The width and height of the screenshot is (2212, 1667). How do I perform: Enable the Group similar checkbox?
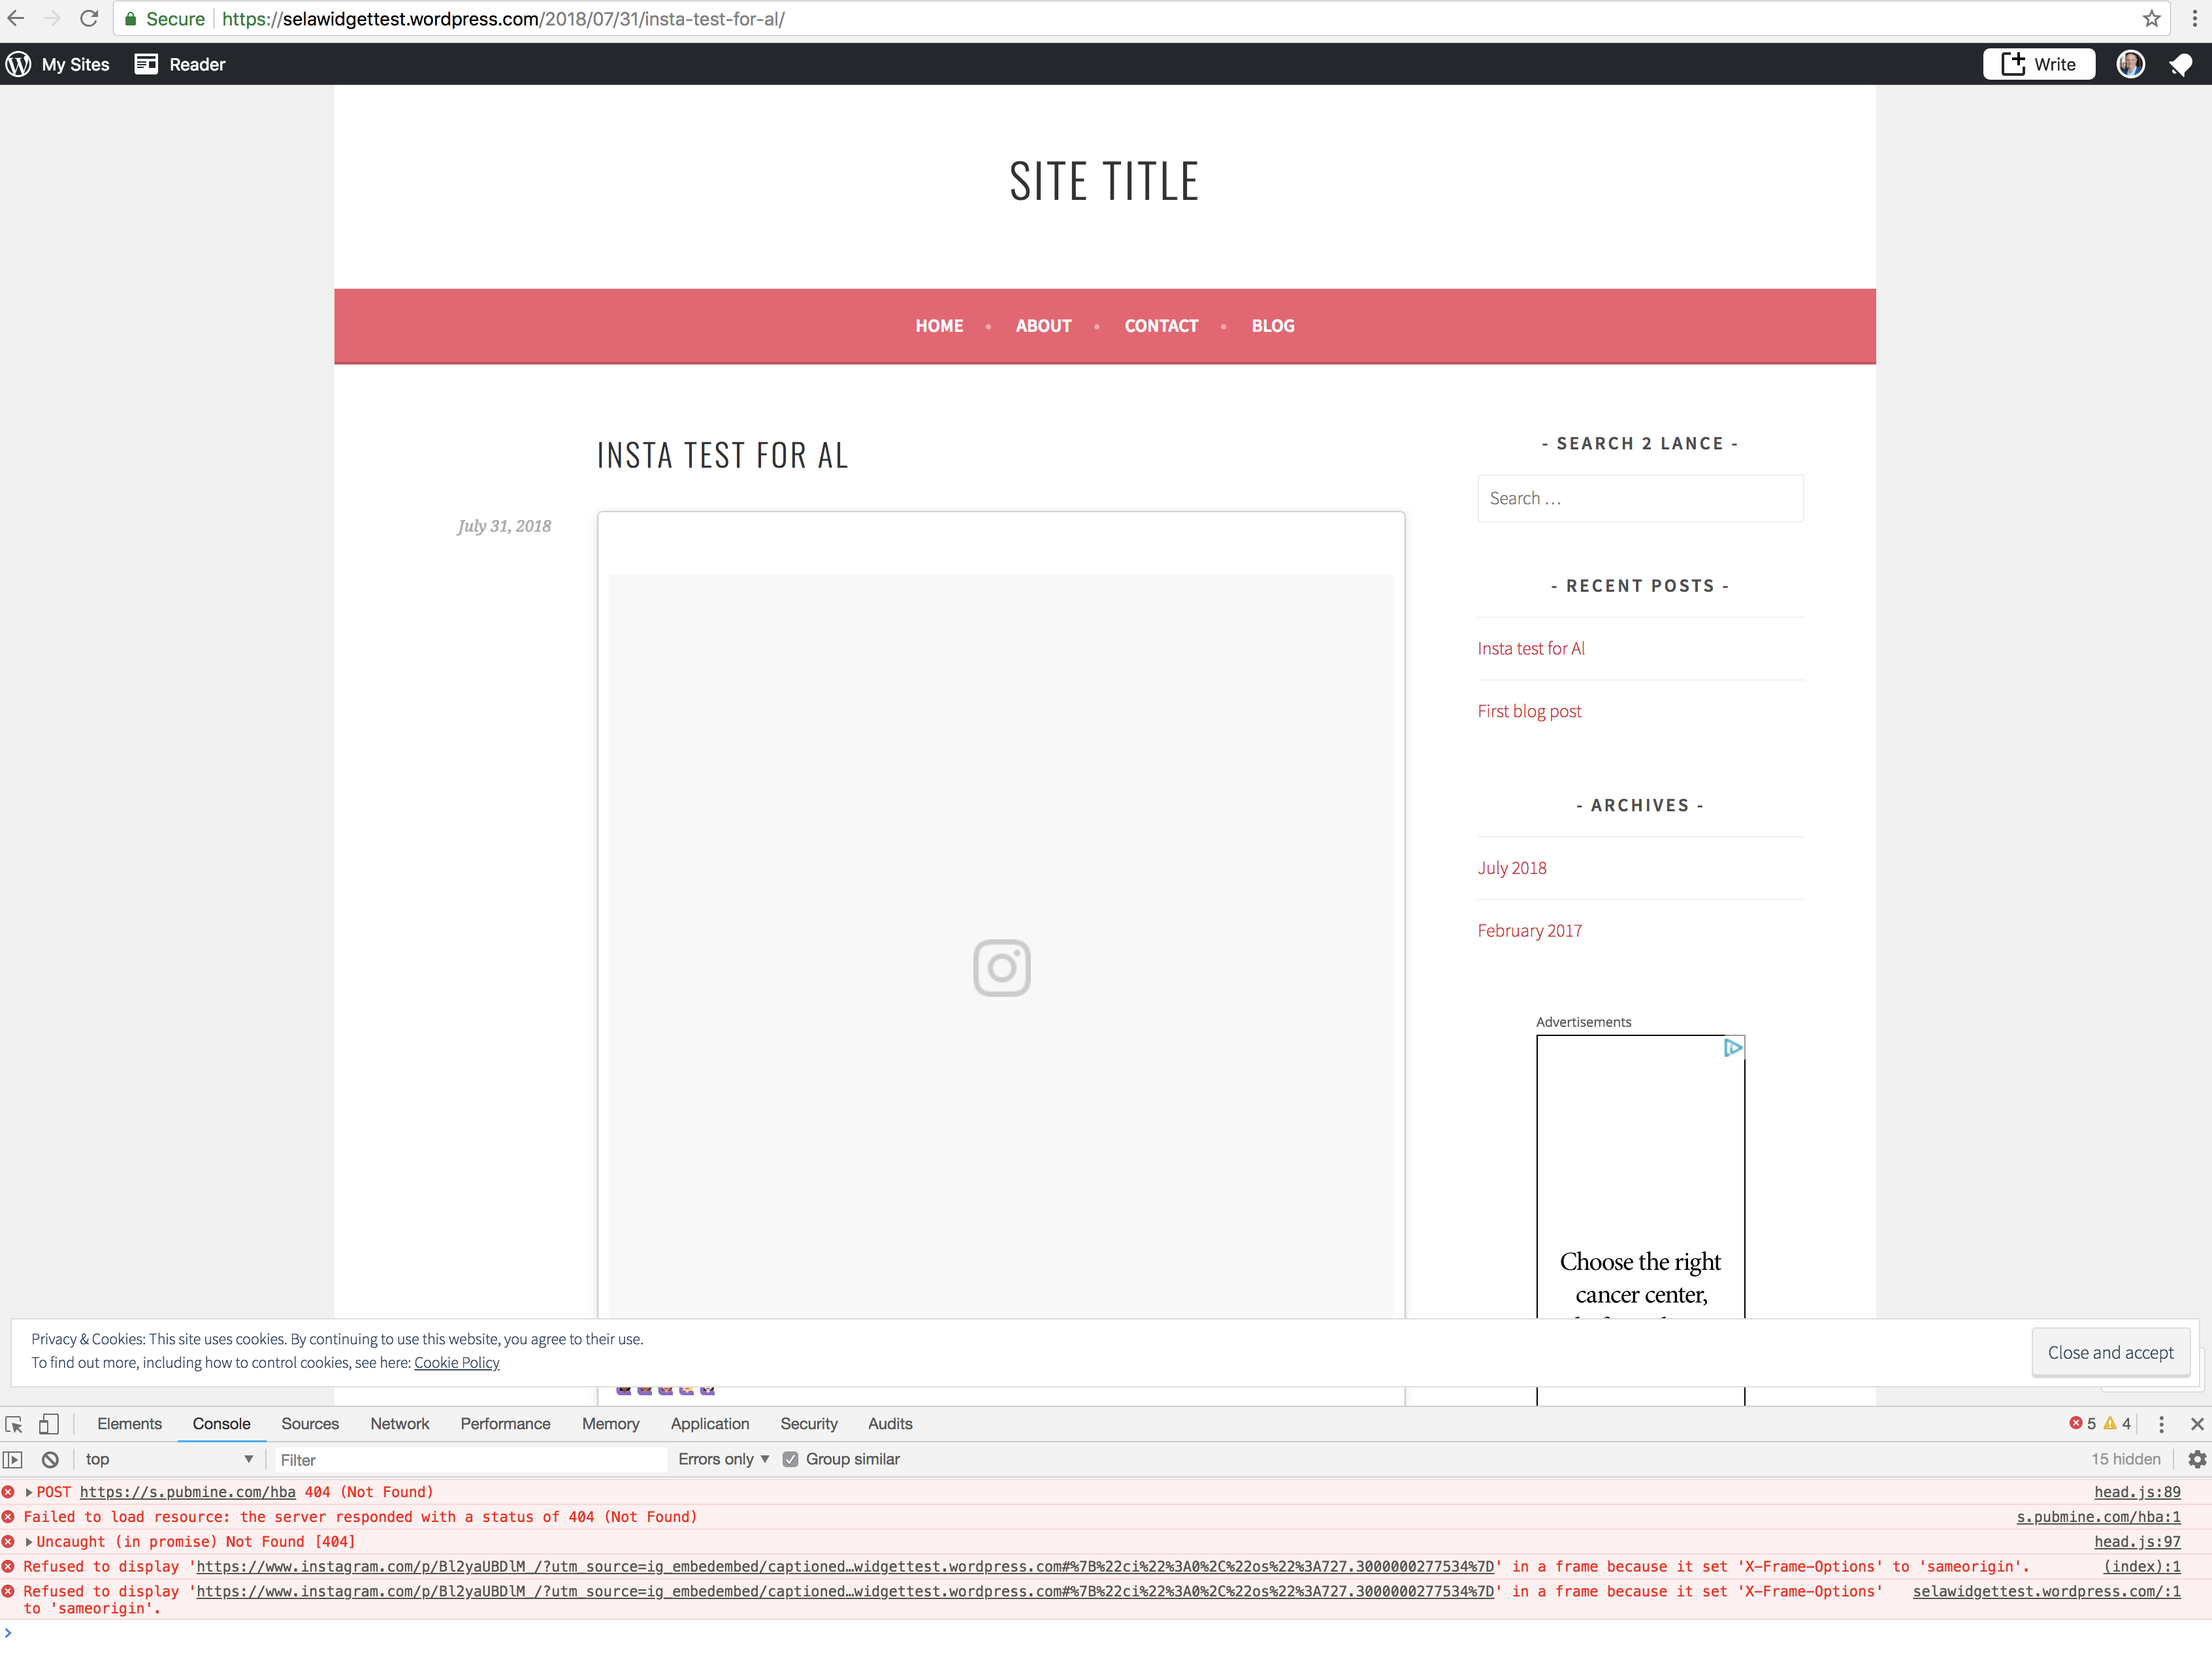(790, 1459)
